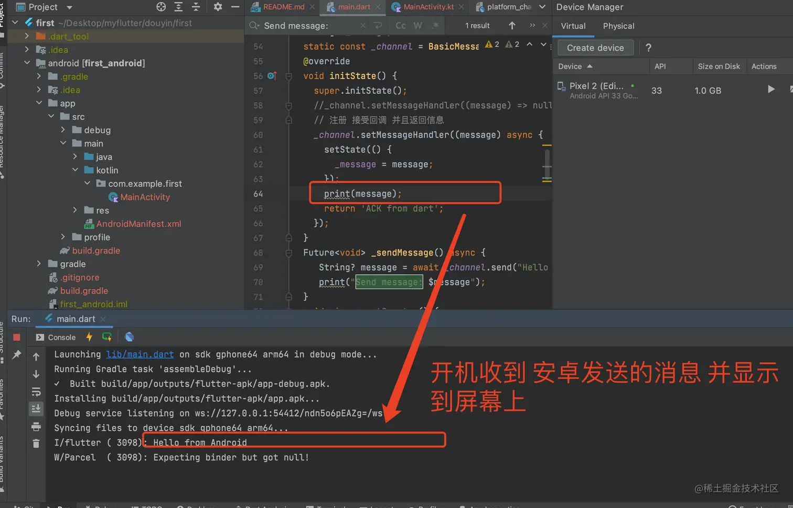Go to previous search occurrence arrow
Viewport: 793px width, 508px height.
coord(512,25)
